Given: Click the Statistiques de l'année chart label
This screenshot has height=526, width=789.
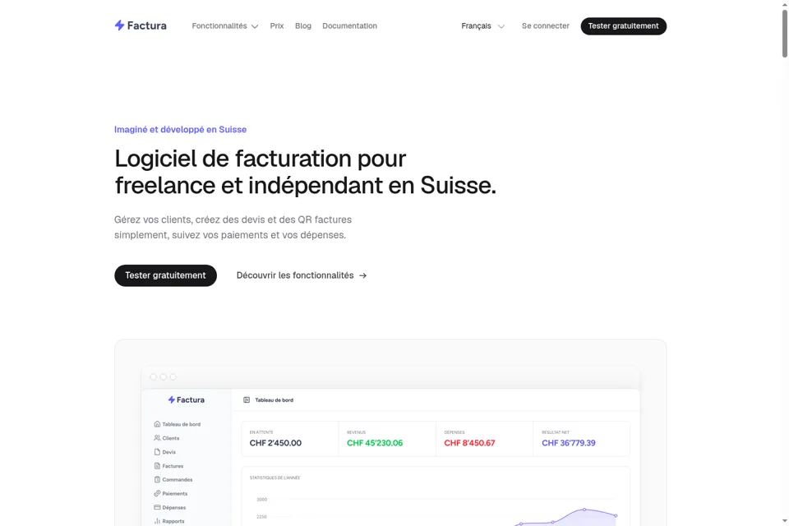Looking at the screenshot, I should [x=275, y=478].
